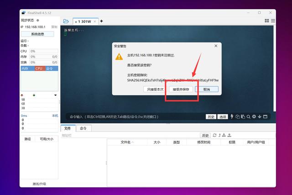Click 激活/升级 link at bottom
Image resolution: width=292 pixels, height=195 pixels.
click(x=39, y=184)
